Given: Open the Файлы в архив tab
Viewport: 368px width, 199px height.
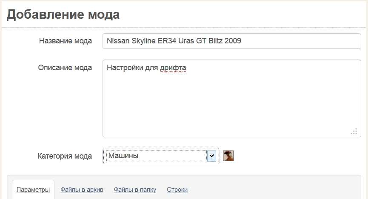Looking at the screenshot, I should (x=82, y=190).
